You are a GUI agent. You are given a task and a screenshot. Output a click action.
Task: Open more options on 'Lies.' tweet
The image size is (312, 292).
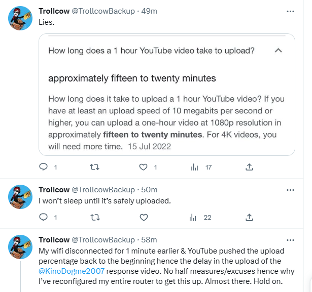(290, 11)
